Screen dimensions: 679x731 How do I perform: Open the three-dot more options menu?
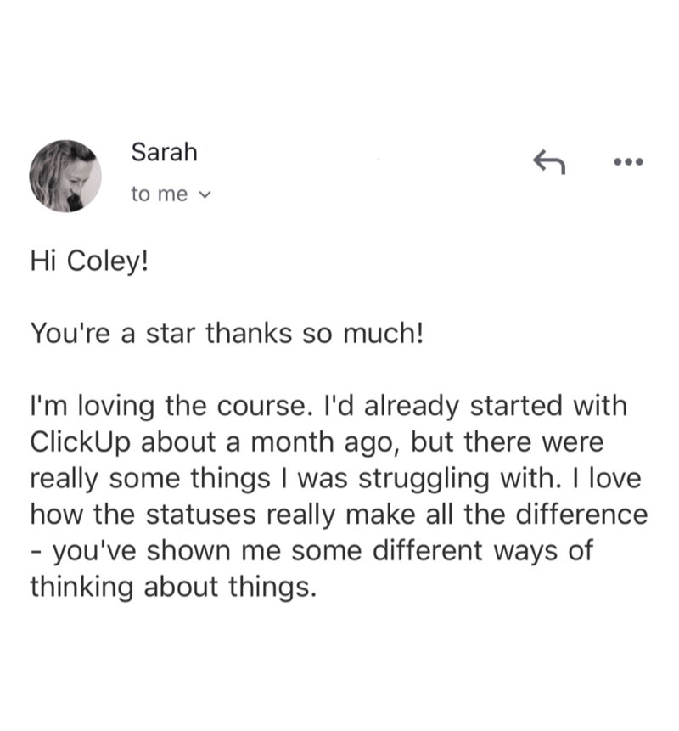[x=629, y=162]
